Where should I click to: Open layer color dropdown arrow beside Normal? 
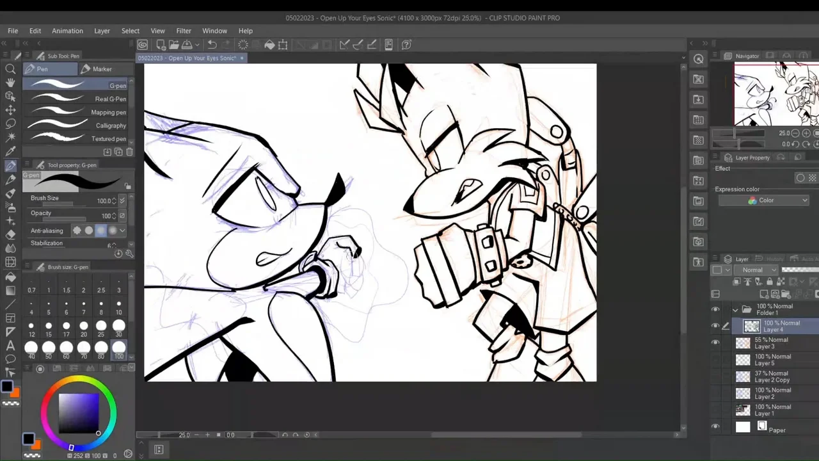pos(728,270)
